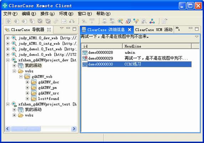Maximize the ClearCase 导航器 panel
The width and height of the screenshot is (204, 143).
[75, 29]
